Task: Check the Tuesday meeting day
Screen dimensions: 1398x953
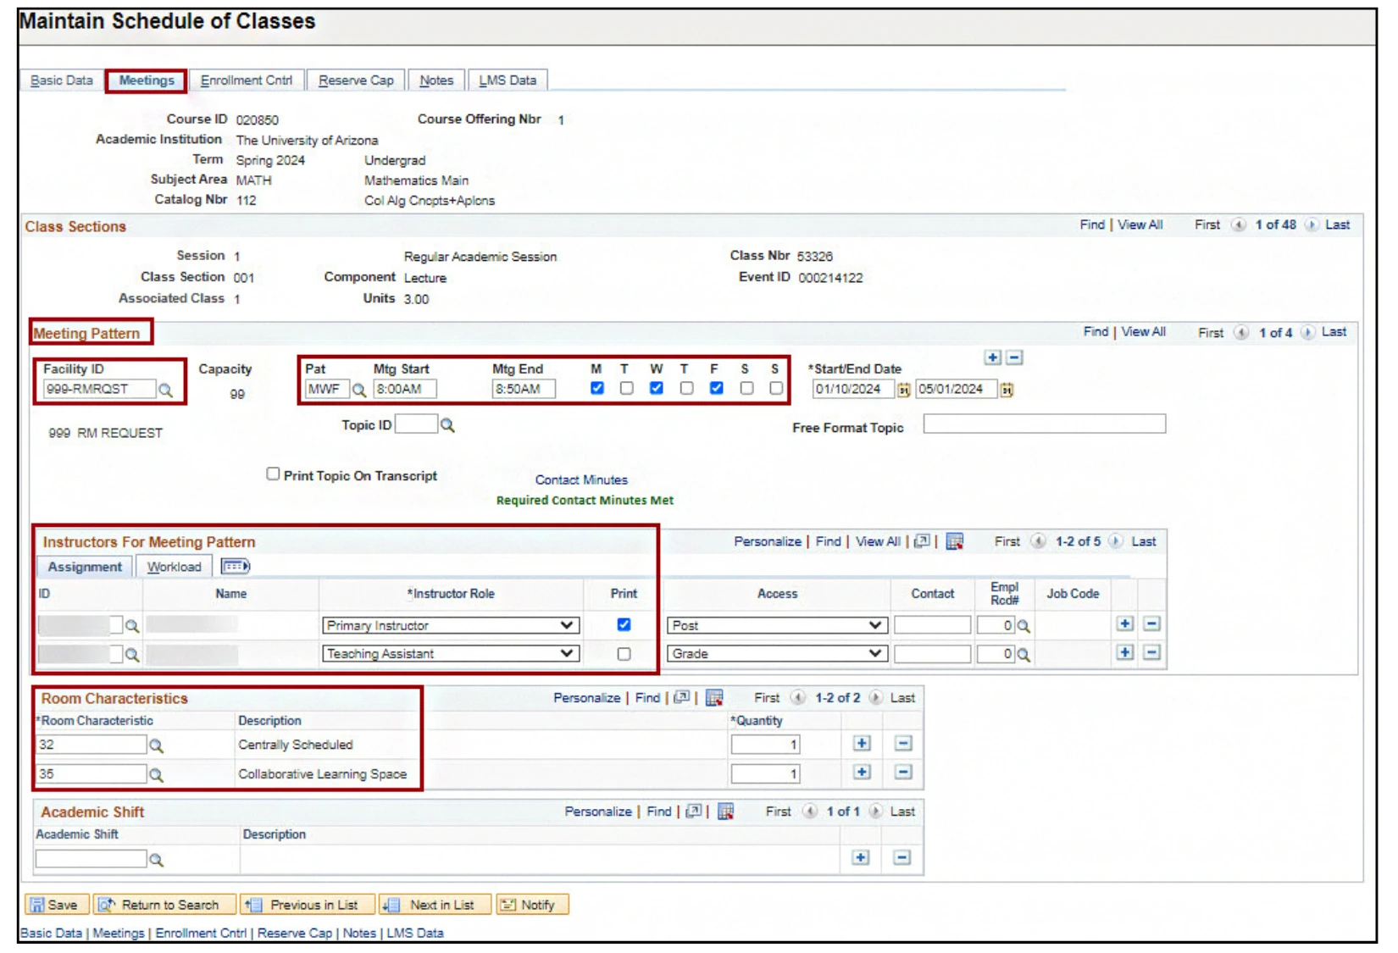Action: pyautogui.click(x=627, y=388)
